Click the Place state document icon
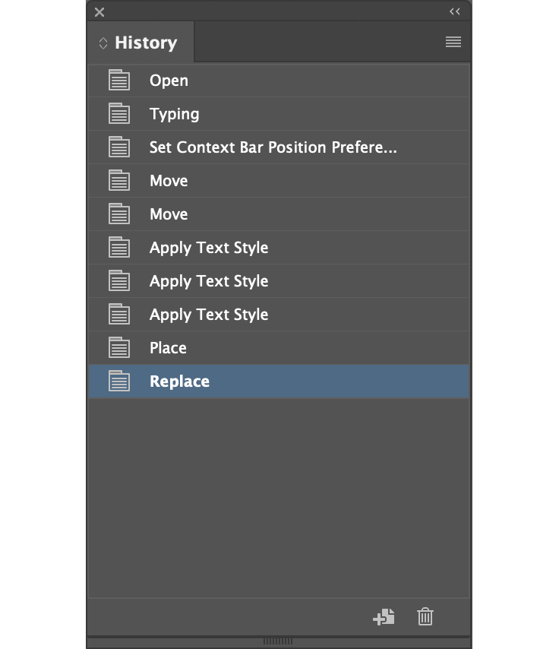The height and width of the screenshot is (649, 559). click(x=119, y=348)
